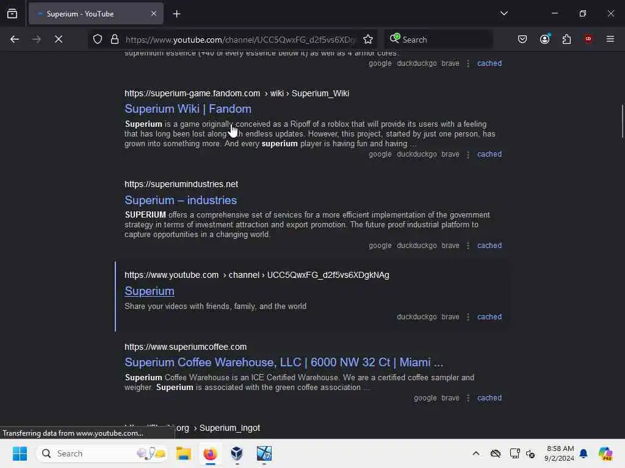View site security padlock info
This screenshot has width=625, height=468.
115,40
